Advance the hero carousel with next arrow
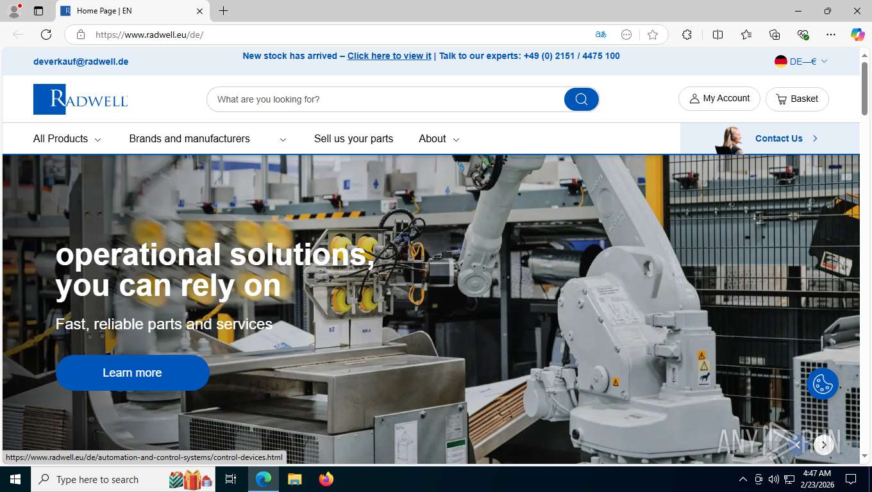Screen dimensions: 872x492 (x=824, y=445)
